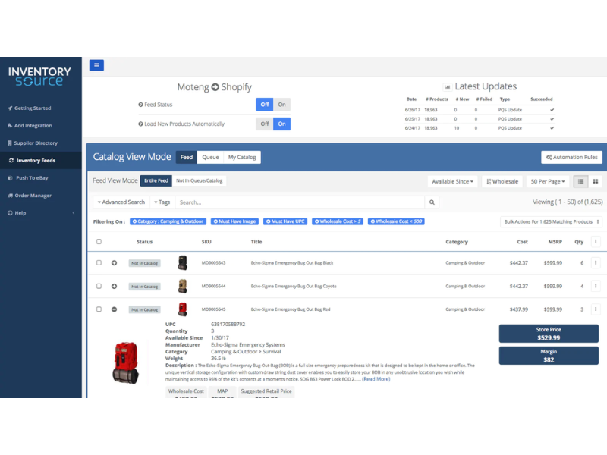Viewport: 607px width, 455px height.
Task: Remove the Wholesale Cost < 500 filter
Action: click(x=373, y=221)
